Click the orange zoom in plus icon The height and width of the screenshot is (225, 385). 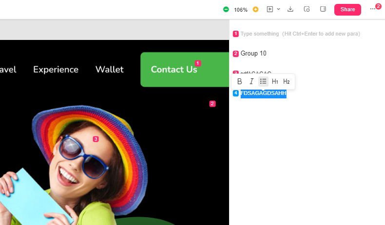[x=255, y=9]
